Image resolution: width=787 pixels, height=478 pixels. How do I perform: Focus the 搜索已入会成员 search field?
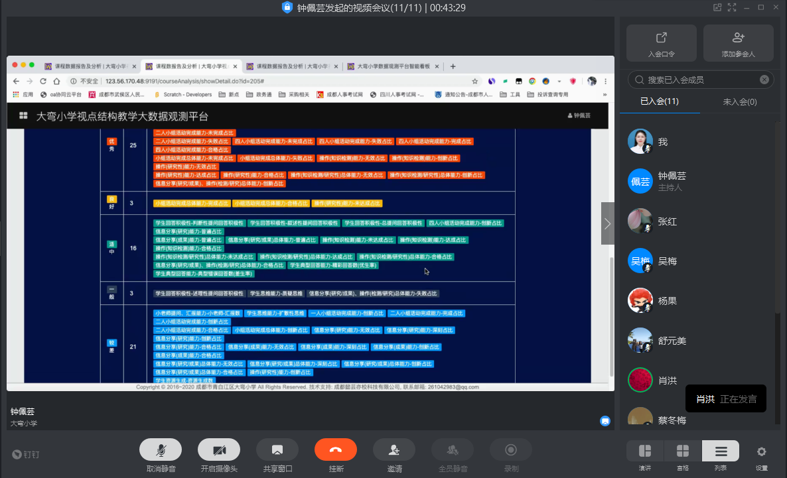tap(701, 80)
